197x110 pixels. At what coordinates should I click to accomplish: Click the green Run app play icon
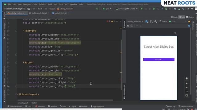pos(142,9)
